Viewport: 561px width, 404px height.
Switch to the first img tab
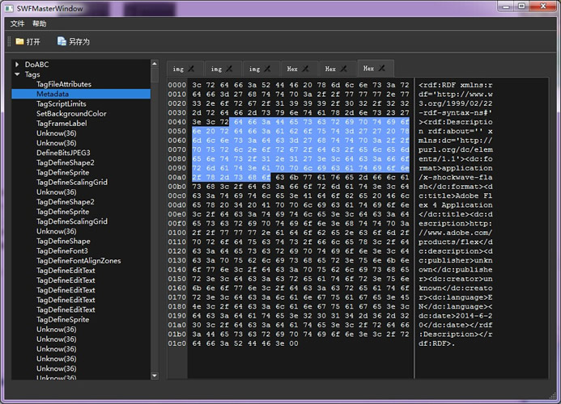coord(178,69)
